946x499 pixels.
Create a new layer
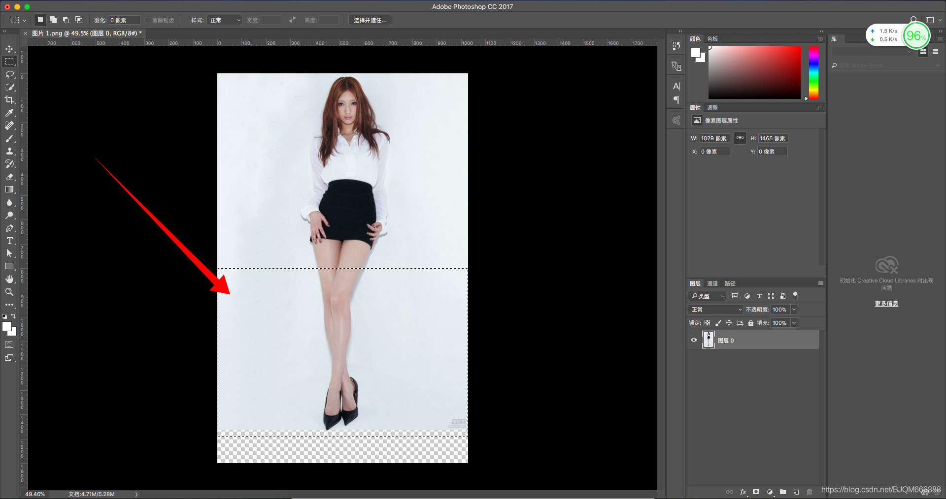[x=796, y=492]
